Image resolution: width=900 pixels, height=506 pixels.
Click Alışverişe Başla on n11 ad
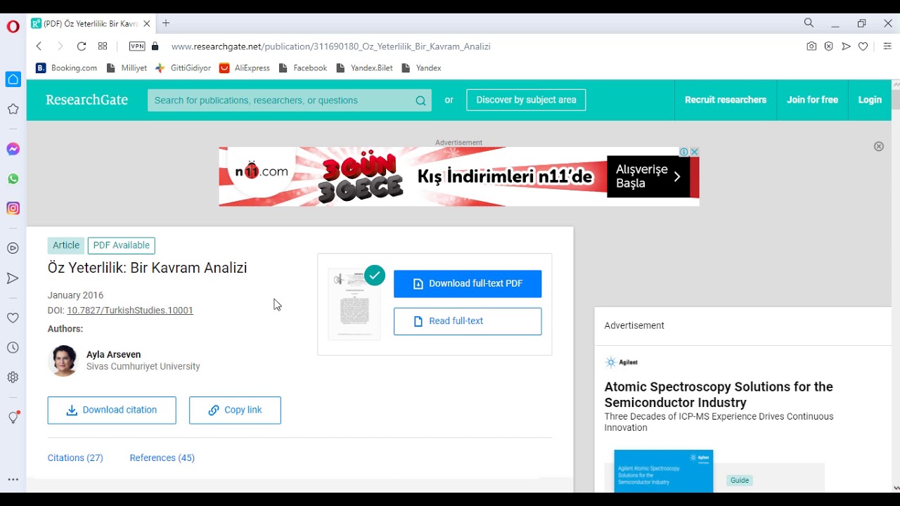tap(648, 176)
